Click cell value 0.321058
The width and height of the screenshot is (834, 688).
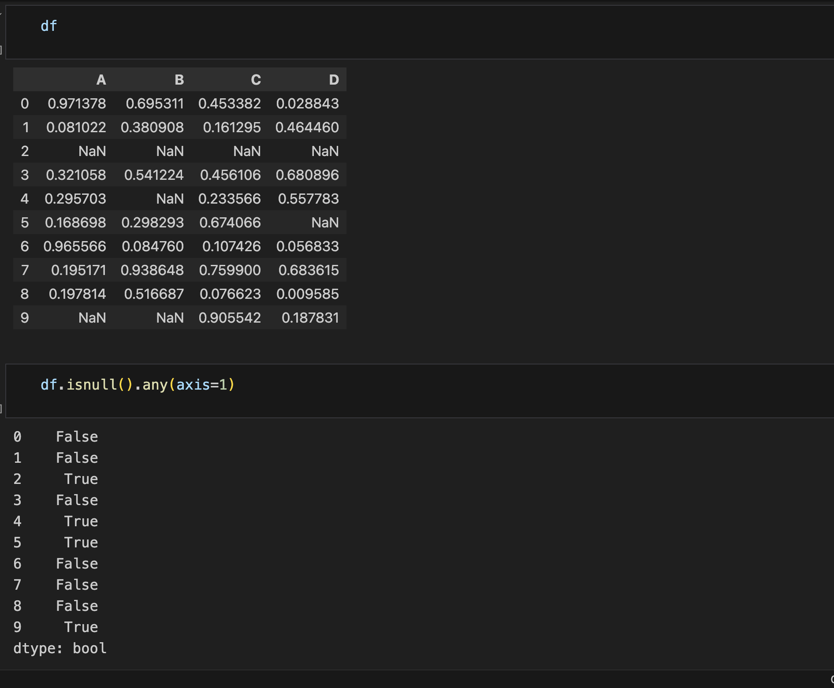tap(76, 175)
